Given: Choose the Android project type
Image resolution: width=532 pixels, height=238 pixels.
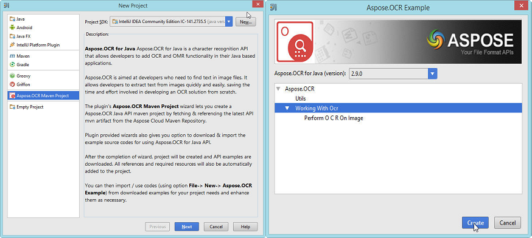Looking at the screenshot, I should (x=43, y=27).
